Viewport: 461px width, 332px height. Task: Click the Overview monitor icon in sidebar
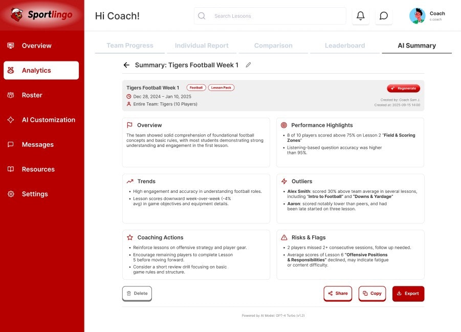coord(11,46)
